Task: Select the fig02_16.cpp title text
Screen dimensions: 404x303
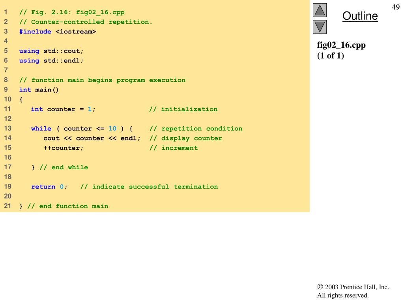Action: click(341, 45)
